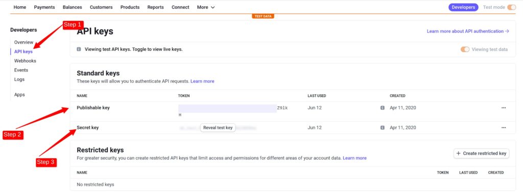Click the LAST USED header in Standard keys

click(317, 96)
